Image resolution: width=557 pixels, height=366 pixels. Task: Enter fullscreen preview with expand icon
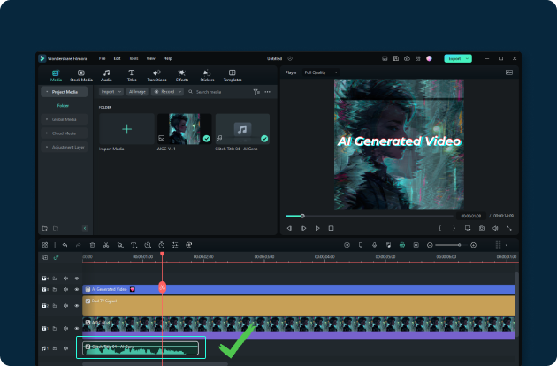point(509,228)
